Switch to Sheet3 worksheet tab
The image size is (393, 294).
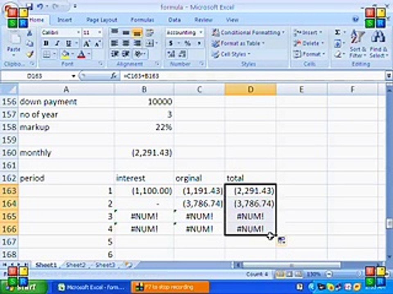point(105,265)
